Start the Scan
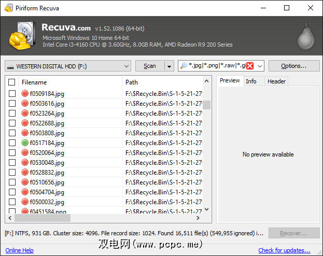 150,66
